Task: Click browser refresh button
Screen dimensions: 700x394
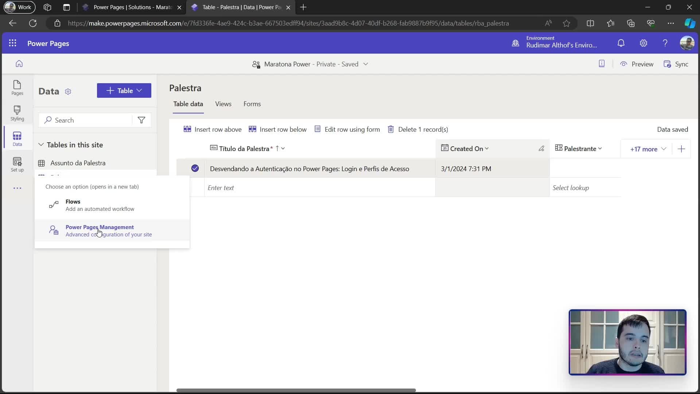Action: pyautogui.click(x=33, y=23)
